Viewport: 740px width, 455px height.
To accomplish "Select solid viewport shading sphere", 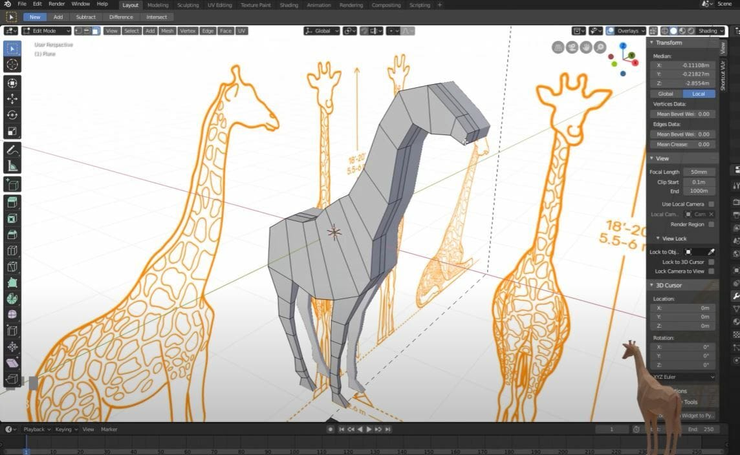I will pos(673,30).
